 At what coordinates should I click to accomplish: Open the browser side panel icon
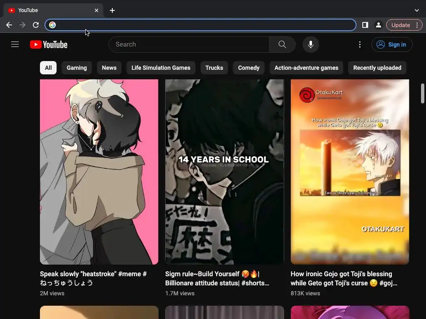pyautogui.click(x=365, y=25)
